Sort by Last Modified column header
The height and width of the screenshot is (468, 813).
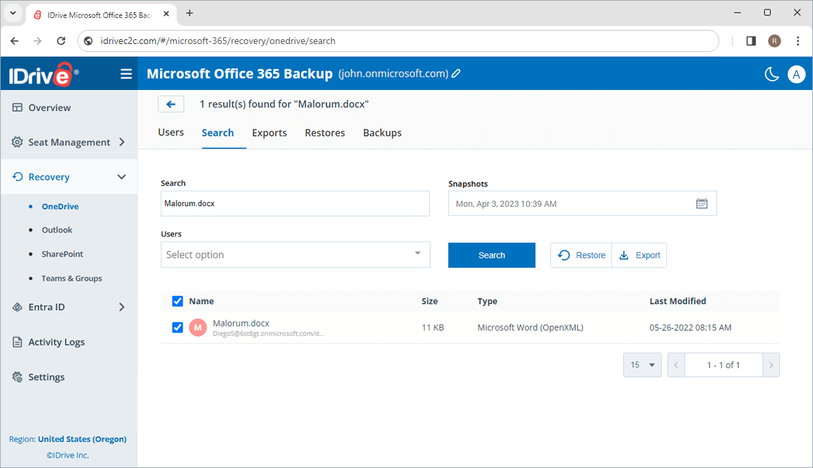678,301
